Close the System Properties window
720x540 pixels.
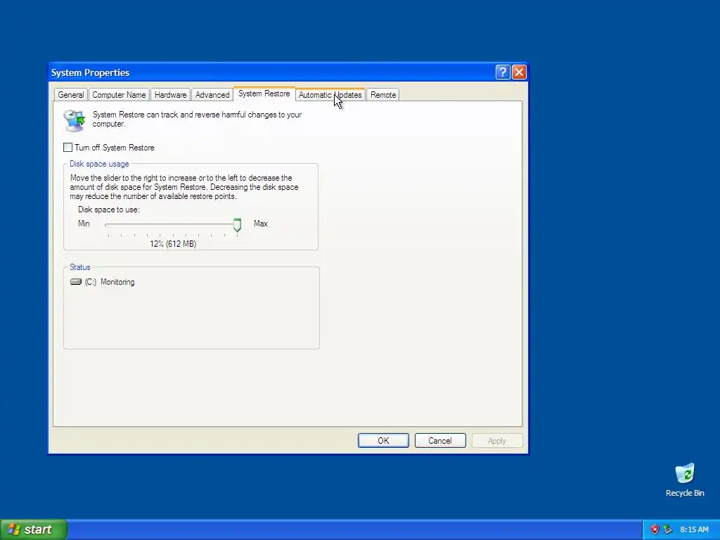click(519, 72)
